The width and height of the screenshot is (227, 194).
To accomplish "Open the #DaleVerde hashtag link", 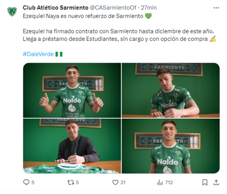I will 38,54.
